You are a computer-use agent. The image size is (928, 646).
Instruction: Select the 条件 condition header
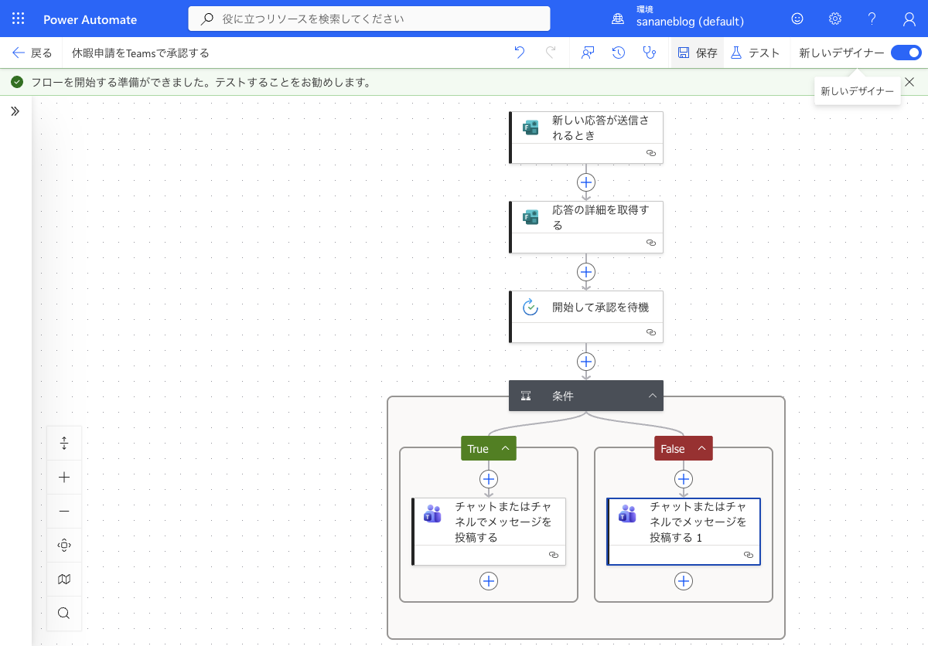(x=586, y=396)
